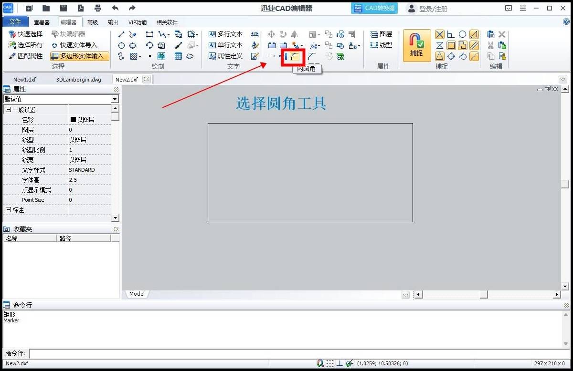573x371 pixels.
Task: Click the canvas horizontal scrollbar thumb
Action: pos(484,295)
